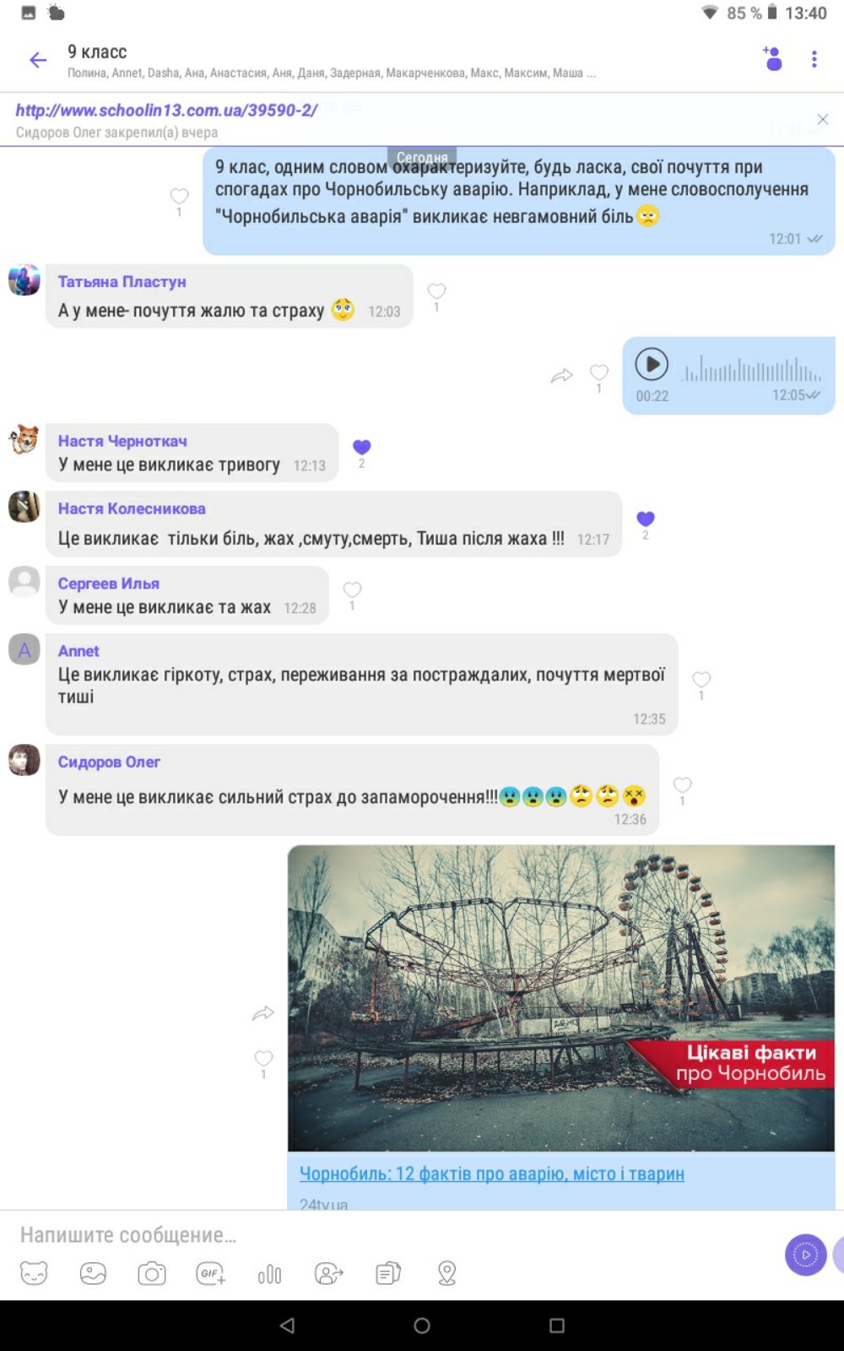
Task: Open the sticker panel bear icon
Action: point(34,1273)
